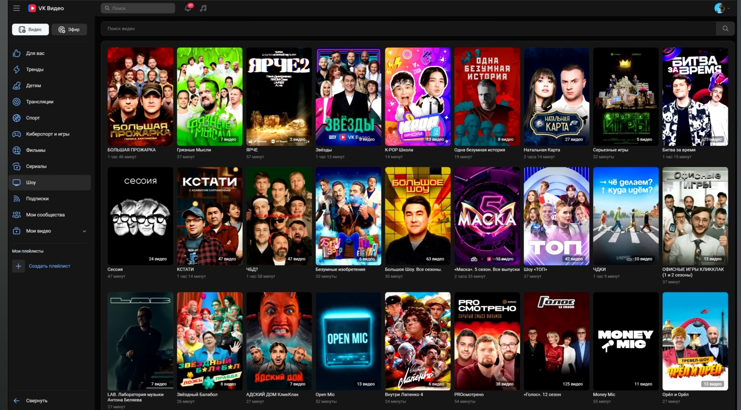Screen dimensions: 741x410
Task: Click LAB. Лаборатория музыки title
Action: pos(136,397)
